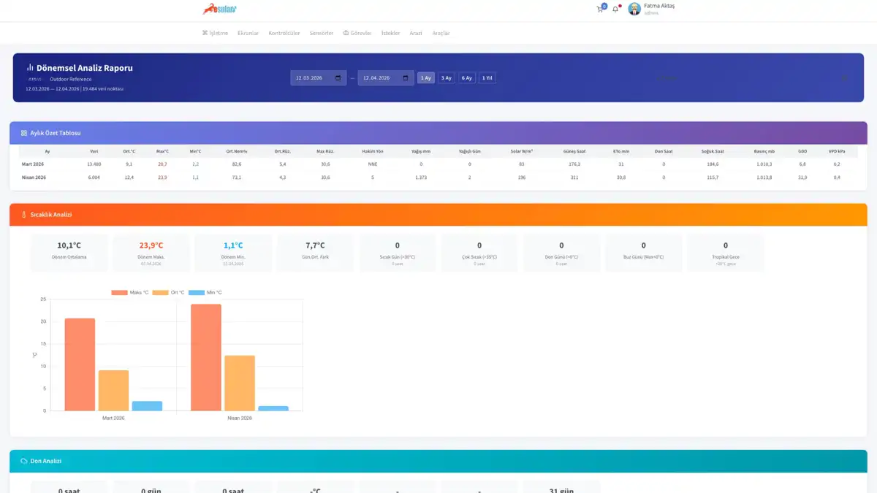Screen dimensions: 877x493
Task: Open the İşletme menu
Action: 216,33
